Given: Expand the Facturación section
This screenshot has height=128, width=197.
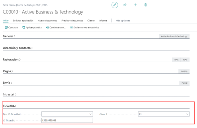Looking at the screenshot, I should [x=12, y=60].
